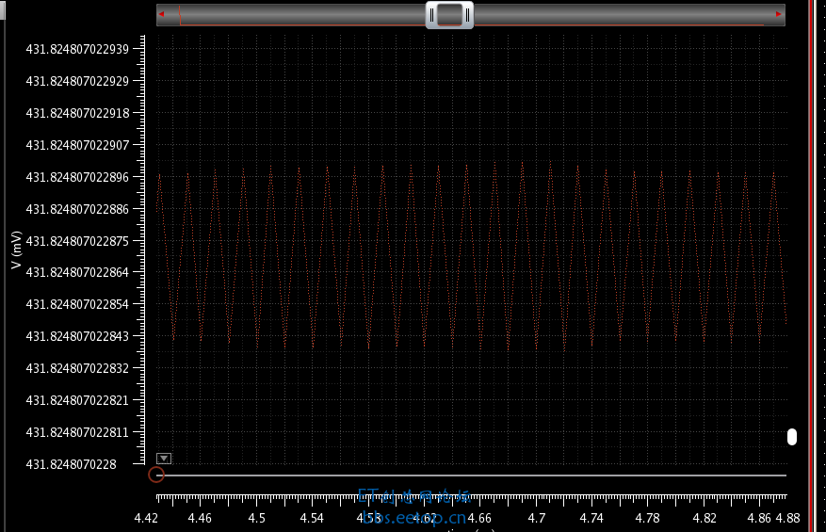Grab the right handle of the zoom slider thumb
The image size is (826, 532).
(x=467, y=15)
